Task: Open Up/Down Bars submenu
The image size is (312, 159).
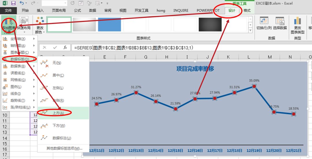Action: click(19, 107)
